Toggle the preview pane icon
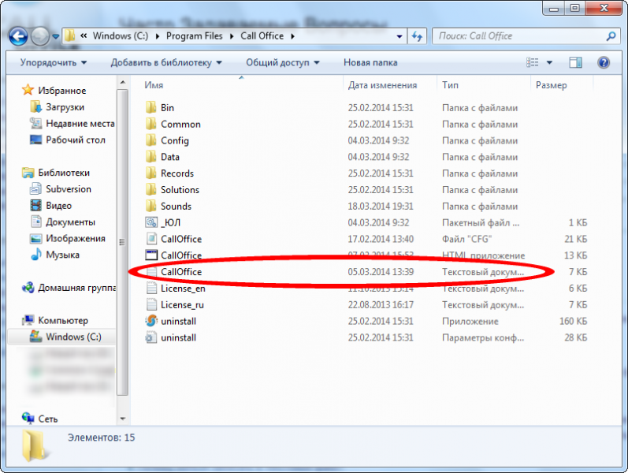The height and width of the screenshot is (473, 628). (x=575, y=62)
